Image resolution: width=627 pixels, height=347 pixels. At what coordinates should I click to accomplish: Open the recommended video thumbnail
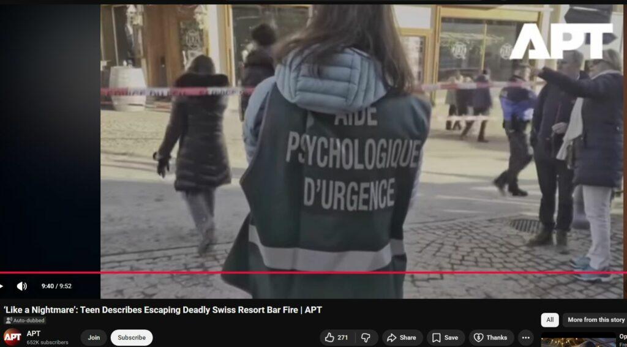578,340
